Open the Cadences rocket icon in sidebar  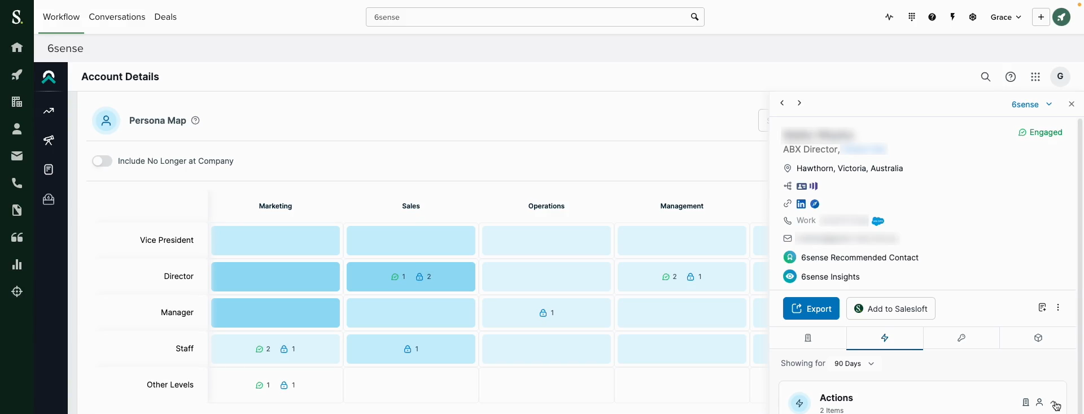pos(17,75)
